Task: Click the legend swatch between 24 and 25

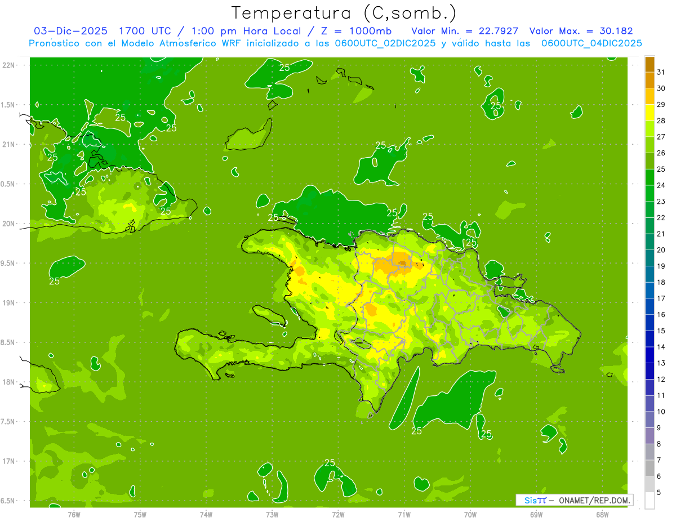Action: coord(650,177)
